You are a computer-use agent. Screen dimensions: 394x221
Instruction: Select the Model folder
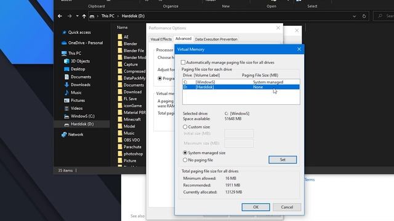tap(129, 126)
